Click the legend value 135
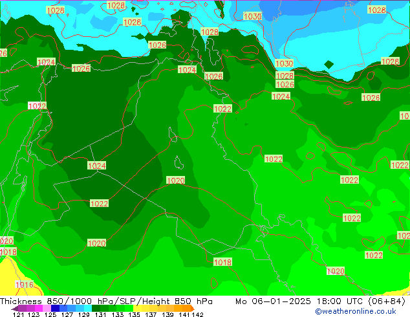This screenshot has width=410, height=317. (x=134, y=314)
